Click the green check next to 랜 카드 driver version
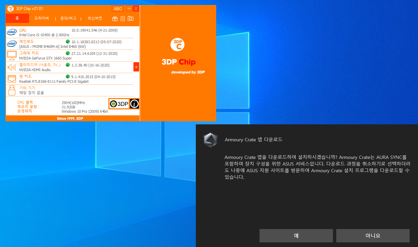The image size is (418, 247). [x=68, y=76]
